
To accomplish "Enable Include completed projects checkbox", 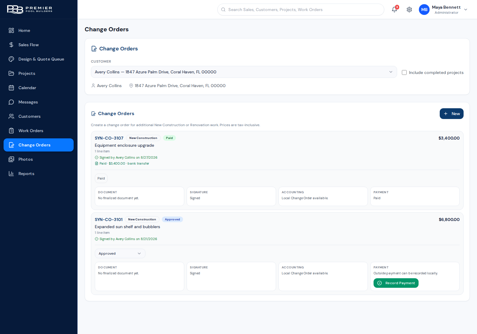I will pyautogui.click(x=404, y=72).
